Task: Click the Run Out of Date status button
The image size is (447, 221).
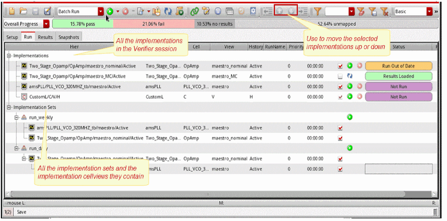Action: click(398, 66)
